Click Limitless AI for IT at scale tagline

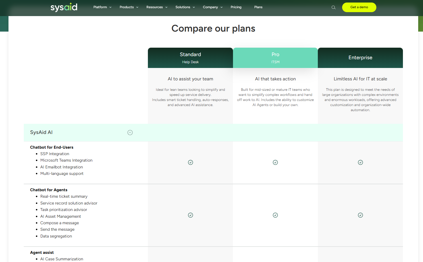click(361, 79)
